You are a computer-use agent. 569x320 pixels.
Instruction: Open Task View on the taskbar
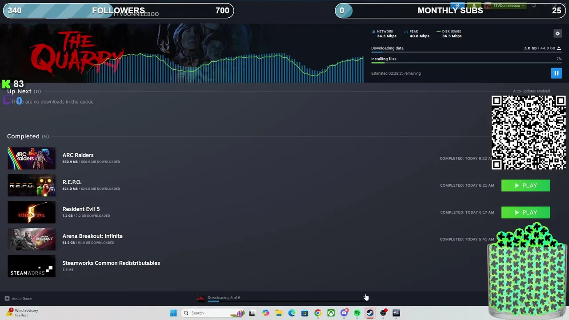252,313
